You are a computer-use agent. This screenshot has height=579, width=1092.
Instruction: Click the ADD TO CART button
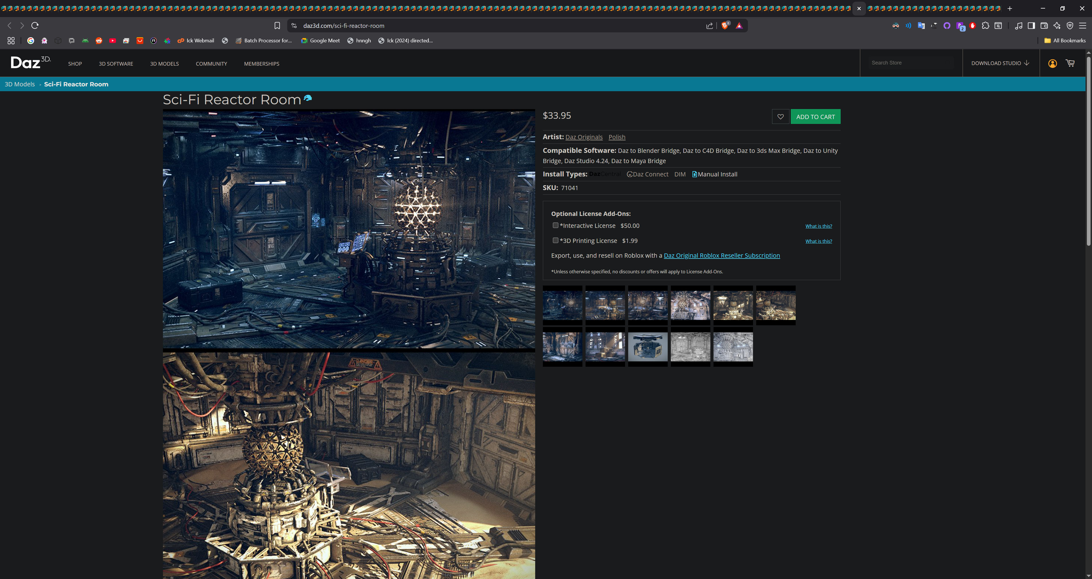tap(816, 116)
